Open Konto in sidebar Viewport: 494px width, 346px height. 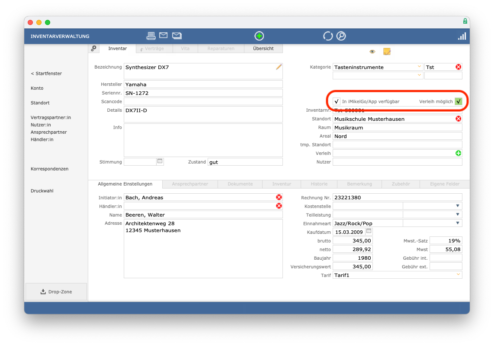[37, 88]
